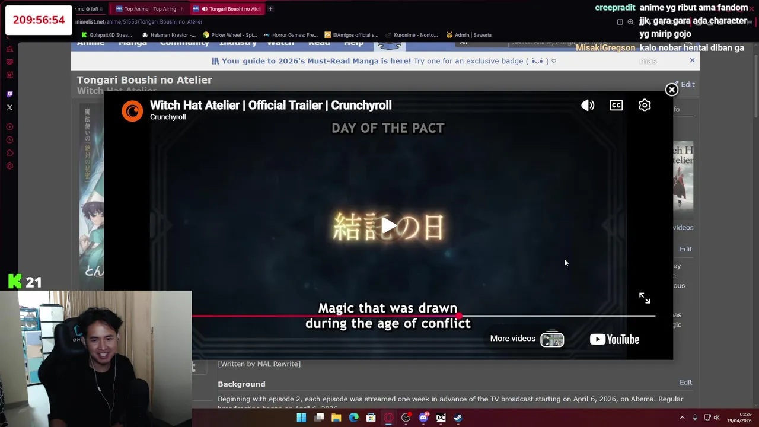Open Microsoft Store from taskbar
This screenshot has height=427, width=759.
pos(371,418)
